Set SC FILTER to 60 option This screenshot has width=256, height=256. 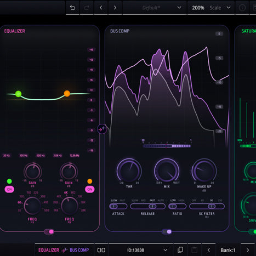(202, 201)
